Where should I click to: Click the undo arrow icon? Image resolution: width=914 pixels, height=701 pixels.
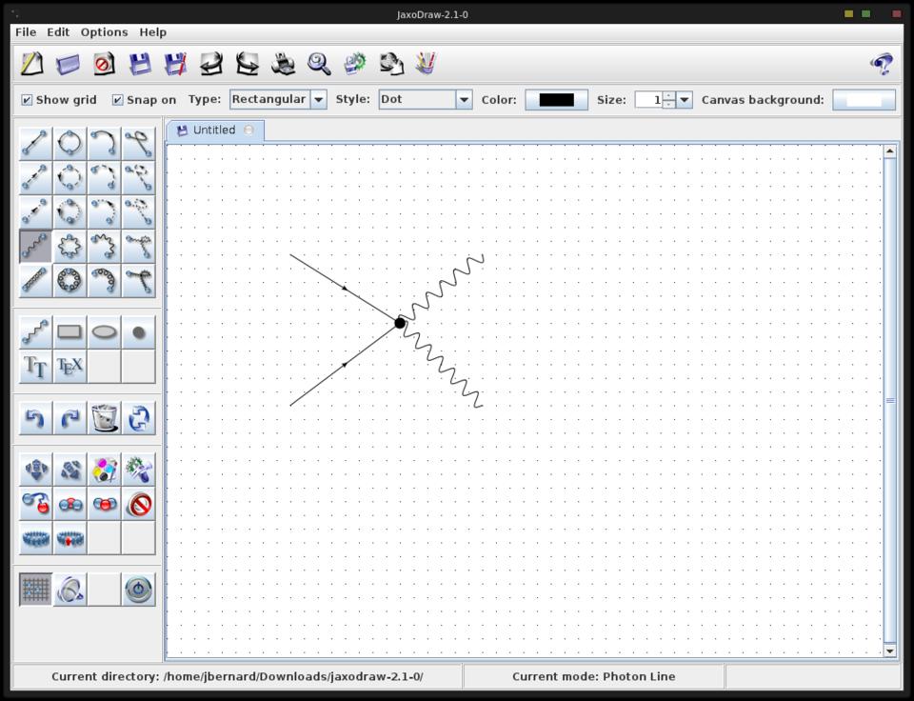click(35, 418)
